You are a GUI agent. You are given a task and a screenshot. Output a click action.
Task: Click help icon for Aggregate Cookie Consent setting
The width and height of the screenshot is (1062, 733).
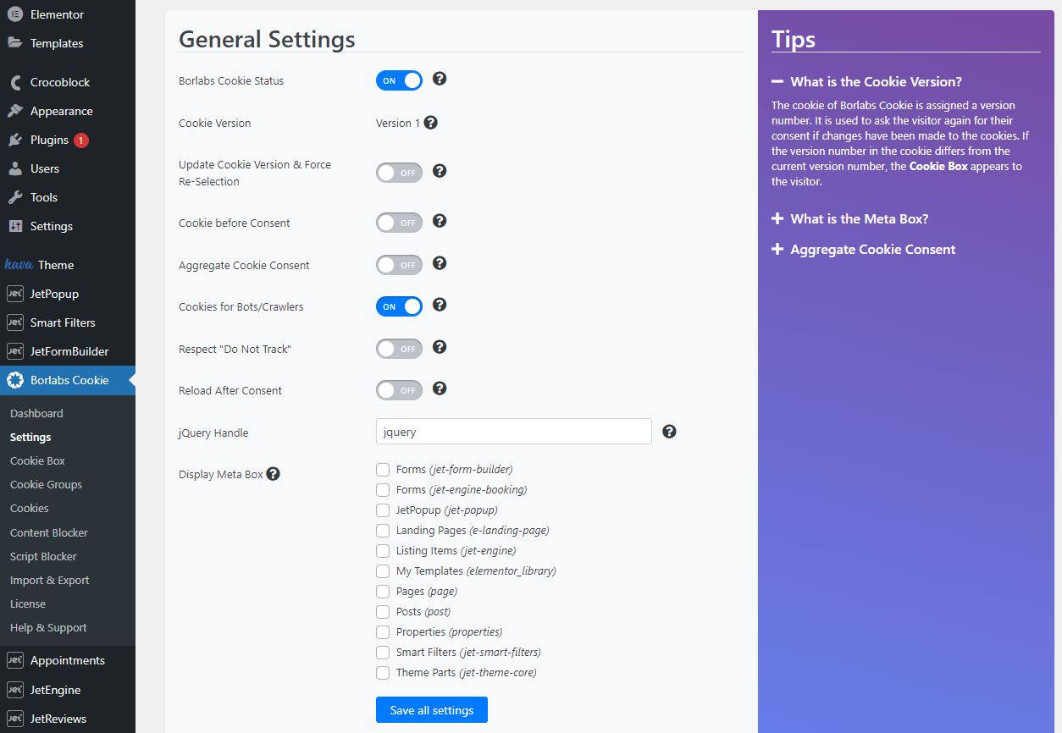click(440, 263)
